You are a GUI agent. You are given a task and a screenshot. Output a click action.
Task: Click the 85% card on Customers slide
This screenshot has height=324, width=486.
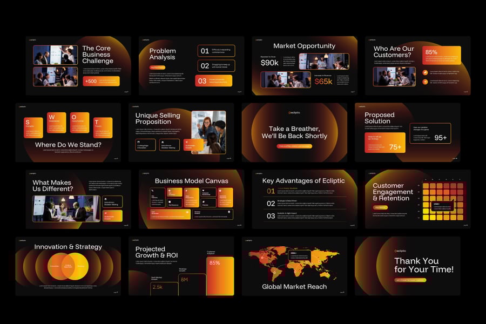(442, 55)
